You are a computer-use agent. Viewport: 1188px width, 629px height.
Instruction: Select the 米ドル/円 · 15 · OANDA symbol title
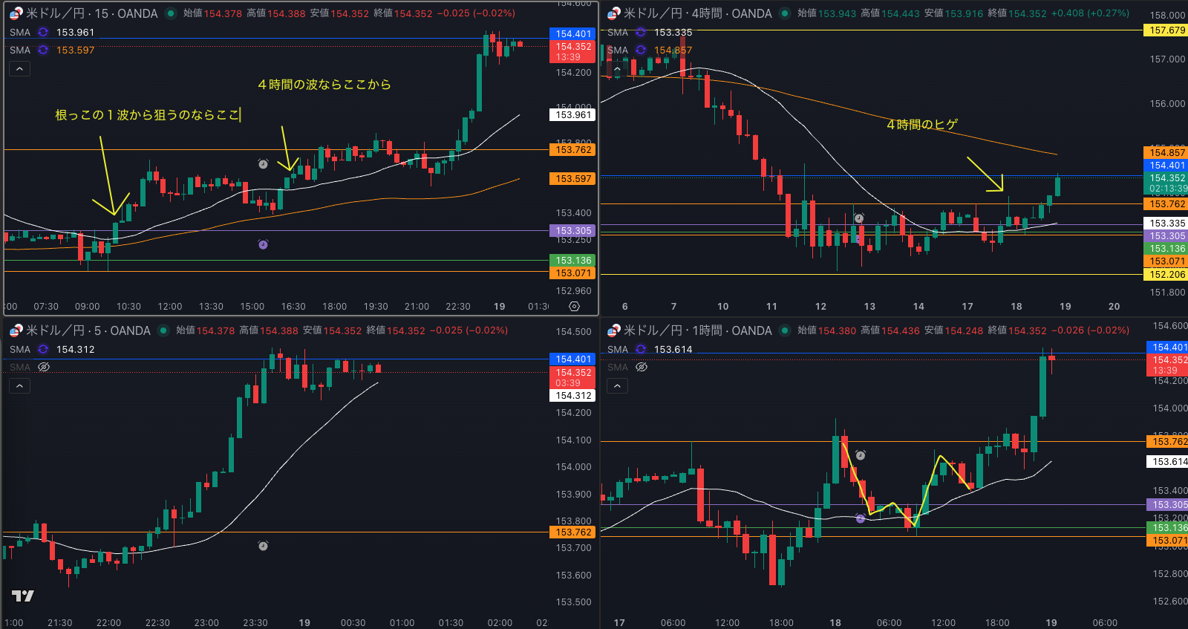pyautogui.click(x=91, y=13)
